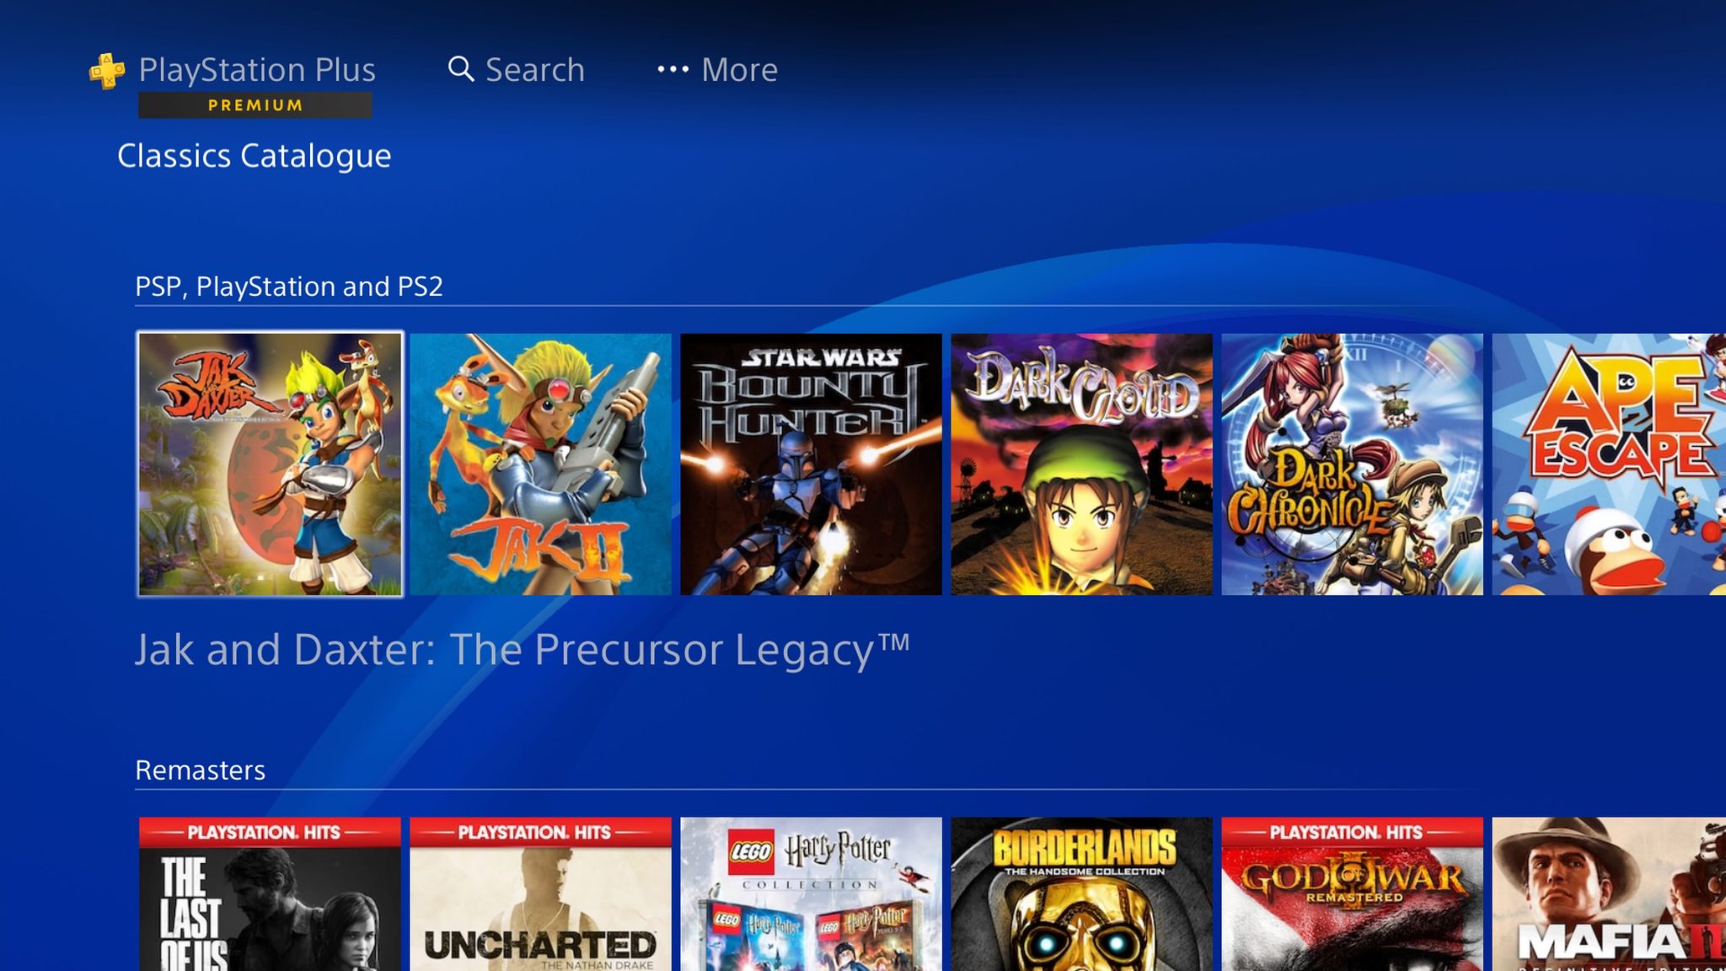Viewport: 1726px width, 971px height.
Task: Select the Dark Cloud game cover
Action: click(x=1081, y=464)
